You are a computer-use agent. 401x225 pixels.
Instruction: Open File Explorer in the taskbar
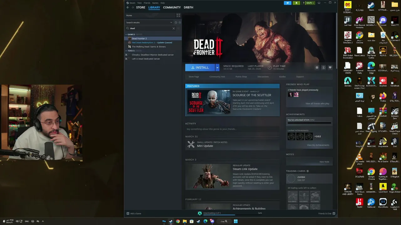(x=185, y=221)
